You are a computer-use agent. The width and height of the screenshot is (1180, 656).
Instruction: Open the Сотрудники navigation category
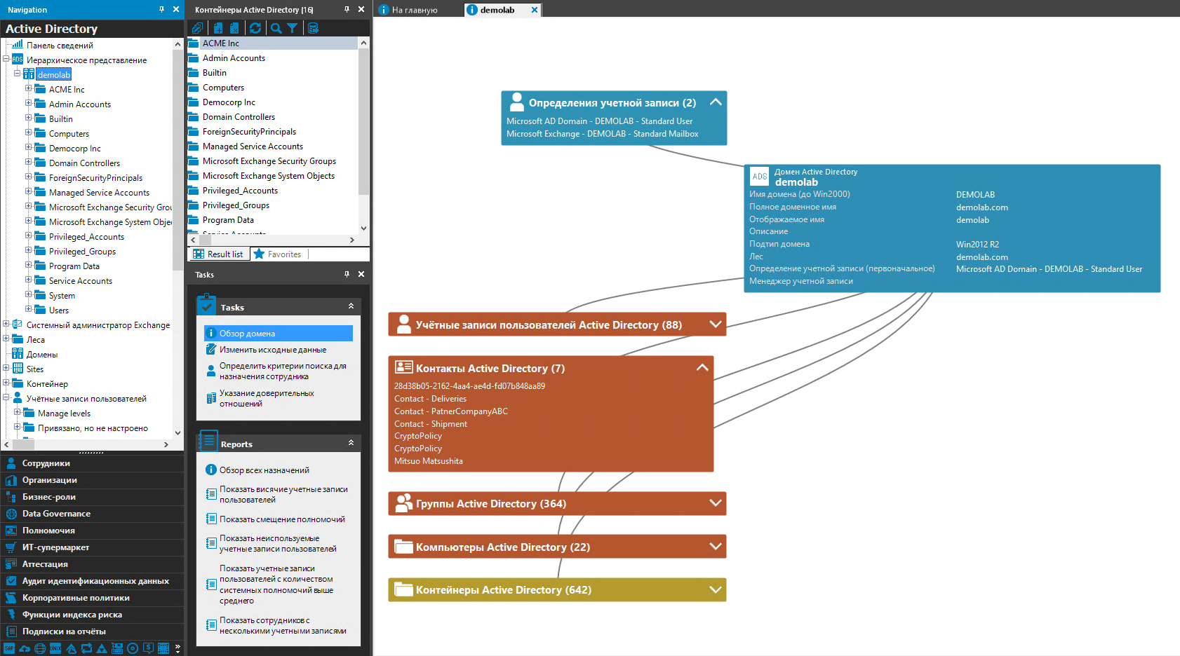92,463
